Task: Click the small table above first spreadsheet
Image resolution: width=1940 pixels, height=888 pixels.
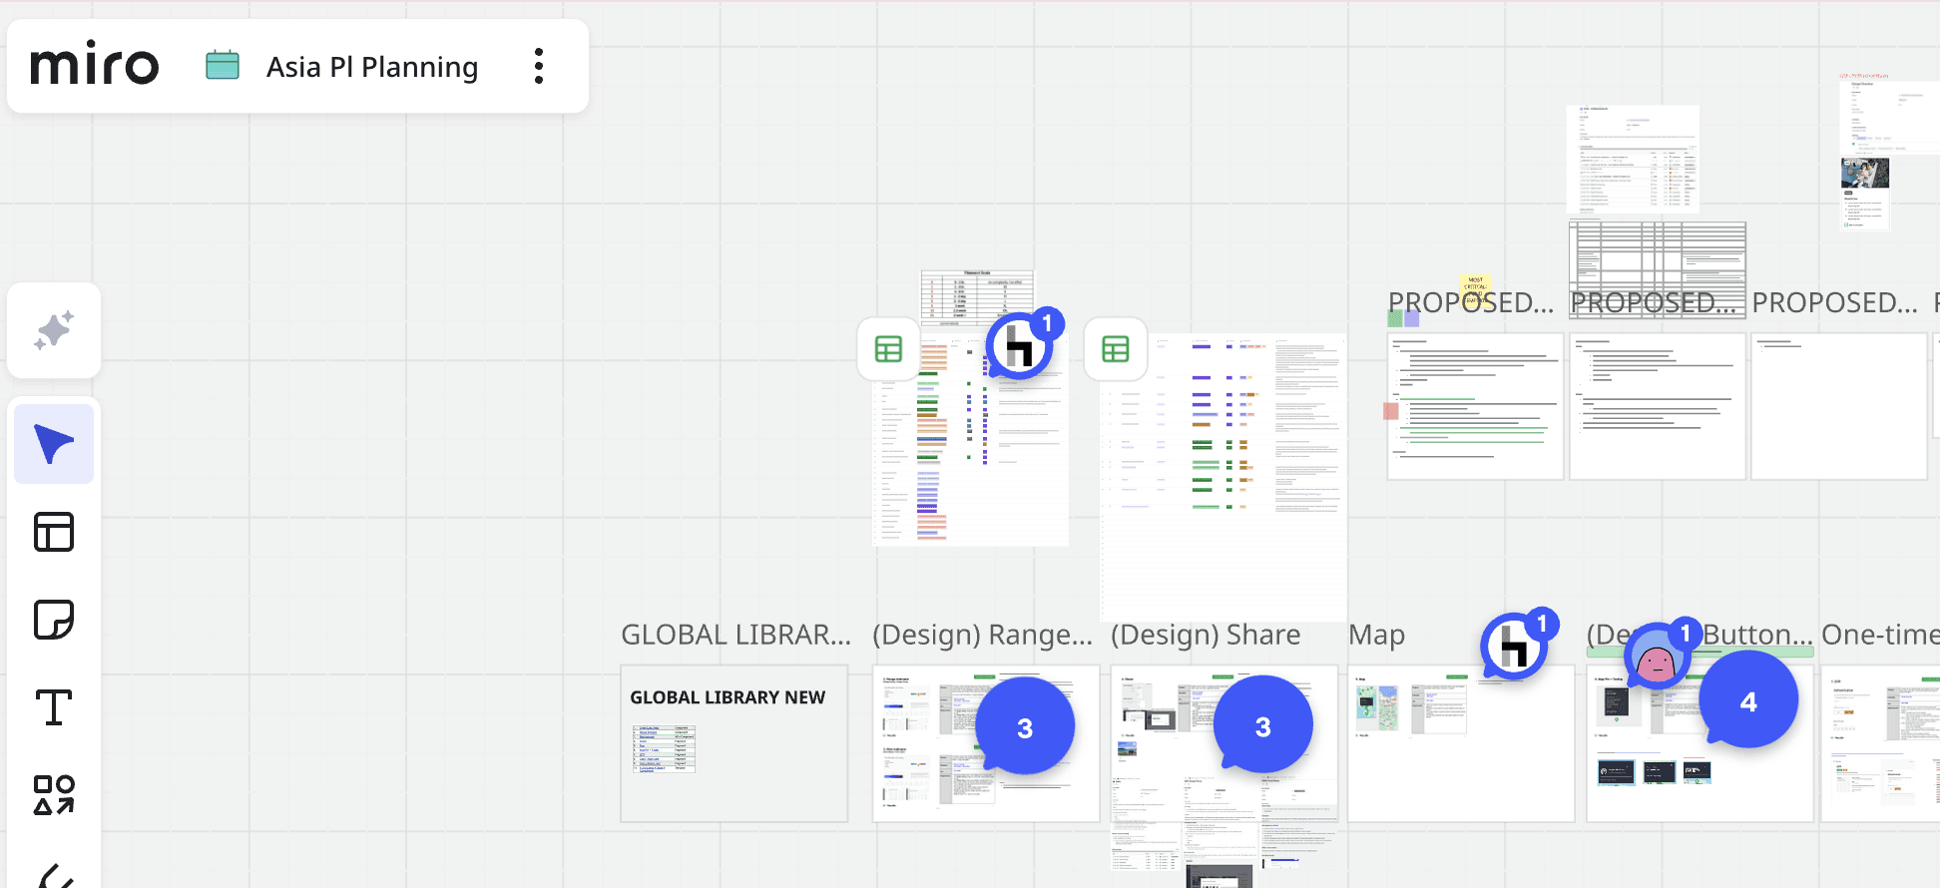Action: pyautogui.click(x=977, y=297)
